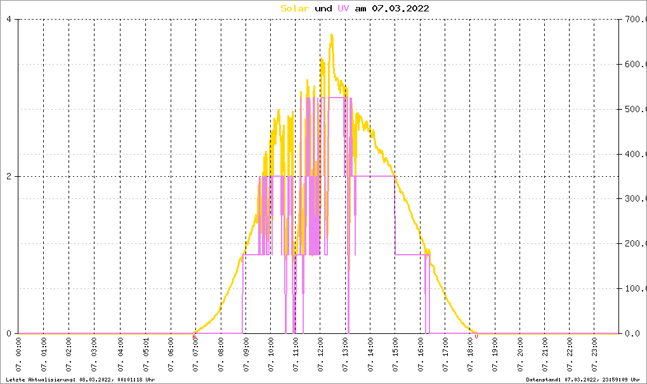Click the right axis label "0.0"

point(633,333)
